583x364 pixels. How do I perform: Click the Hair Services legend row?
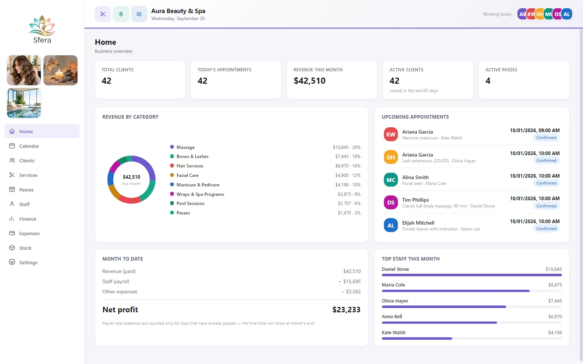(x=265, y=166)
